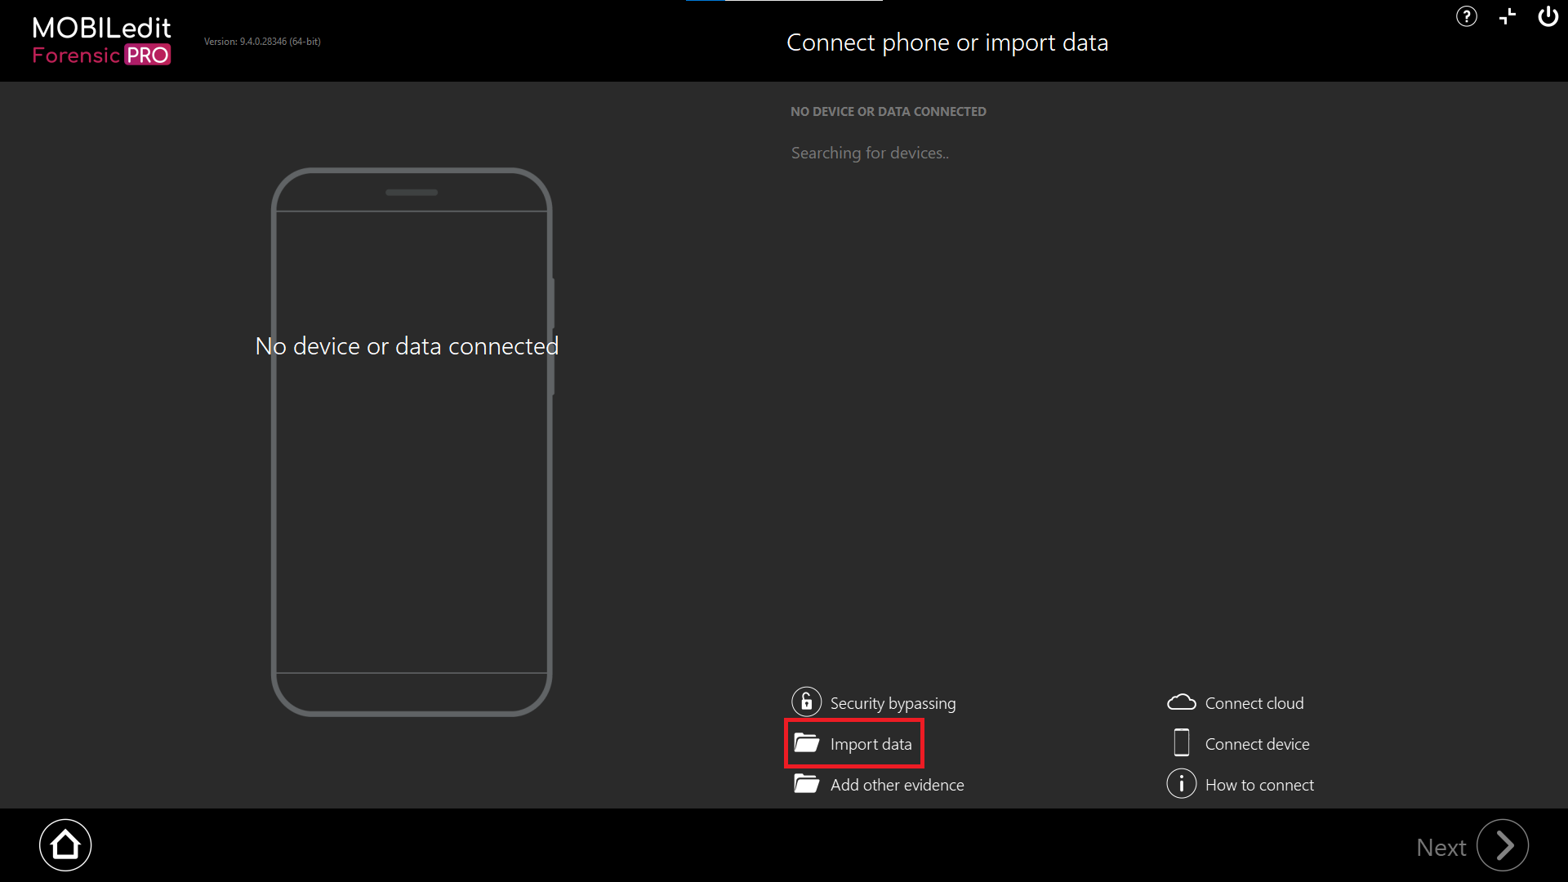Click the Connect cloud icon
The width and height of the screenshot is (1568, 882).
pos(1183,702)
